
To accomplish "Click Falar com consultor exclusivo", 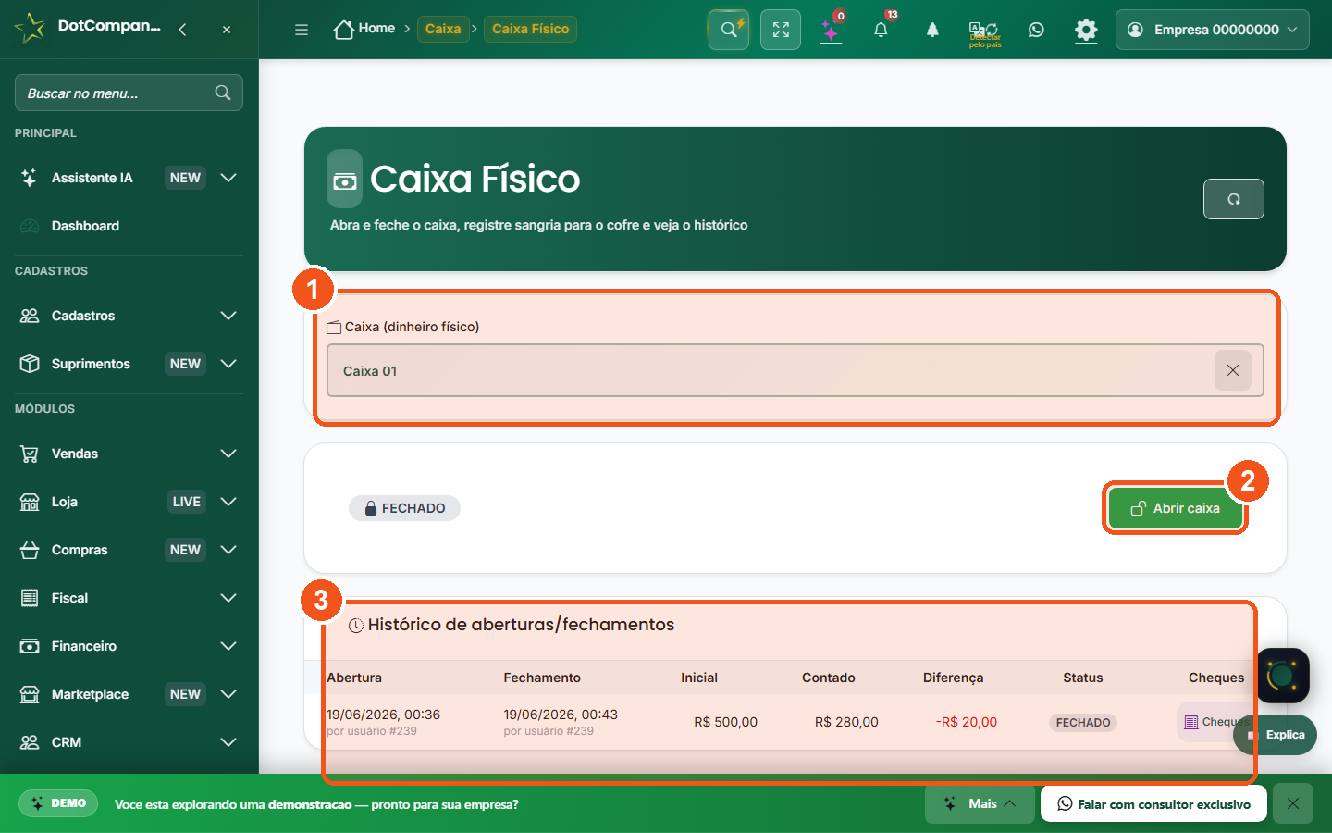I will (x=1153, y=803).
